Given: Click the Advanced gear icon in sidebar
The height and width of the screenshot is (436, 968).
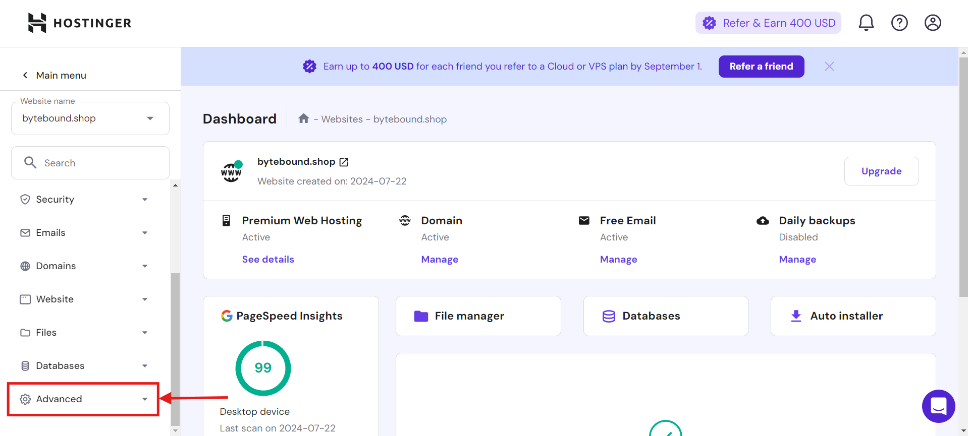Looking at the screenshot, I should click(25, 399).
